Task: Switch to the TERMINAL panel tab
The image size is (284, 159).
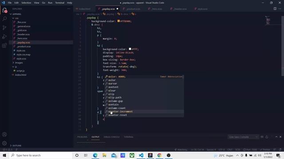Action: click(129, 137)
